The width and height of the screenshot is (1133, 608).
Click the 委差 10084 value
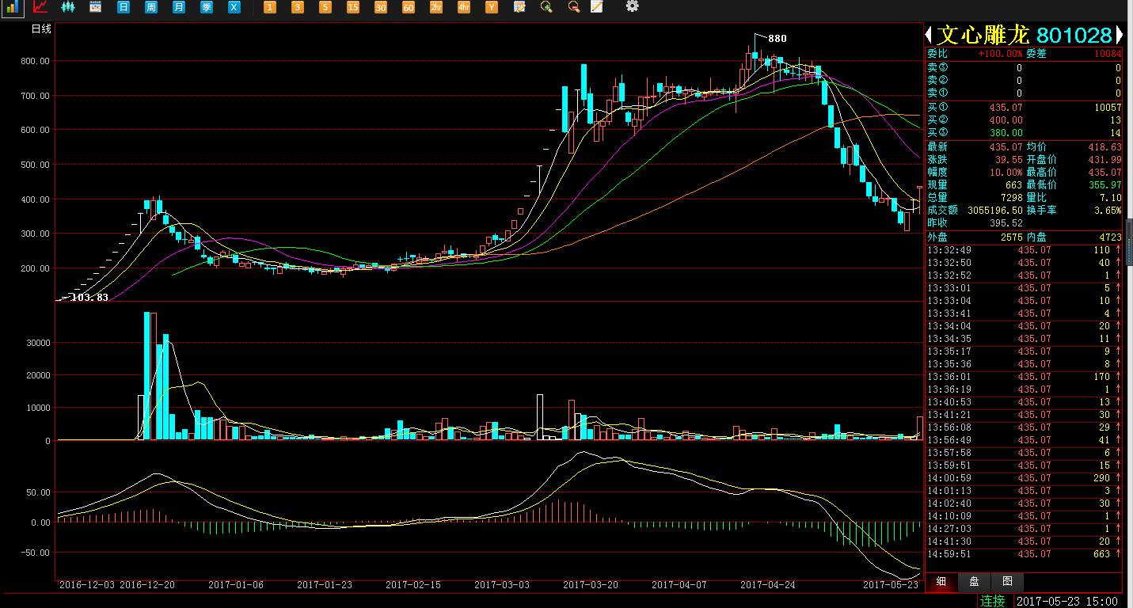(x=1108, y=54)
